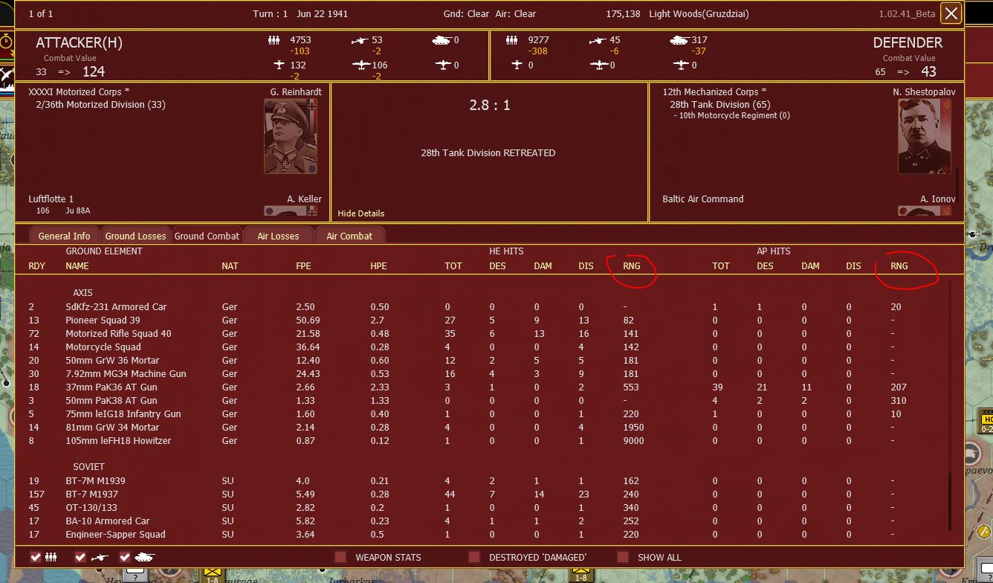
Task: Click the attacker artillery guns icon
Action: click(x=360, y=40)
